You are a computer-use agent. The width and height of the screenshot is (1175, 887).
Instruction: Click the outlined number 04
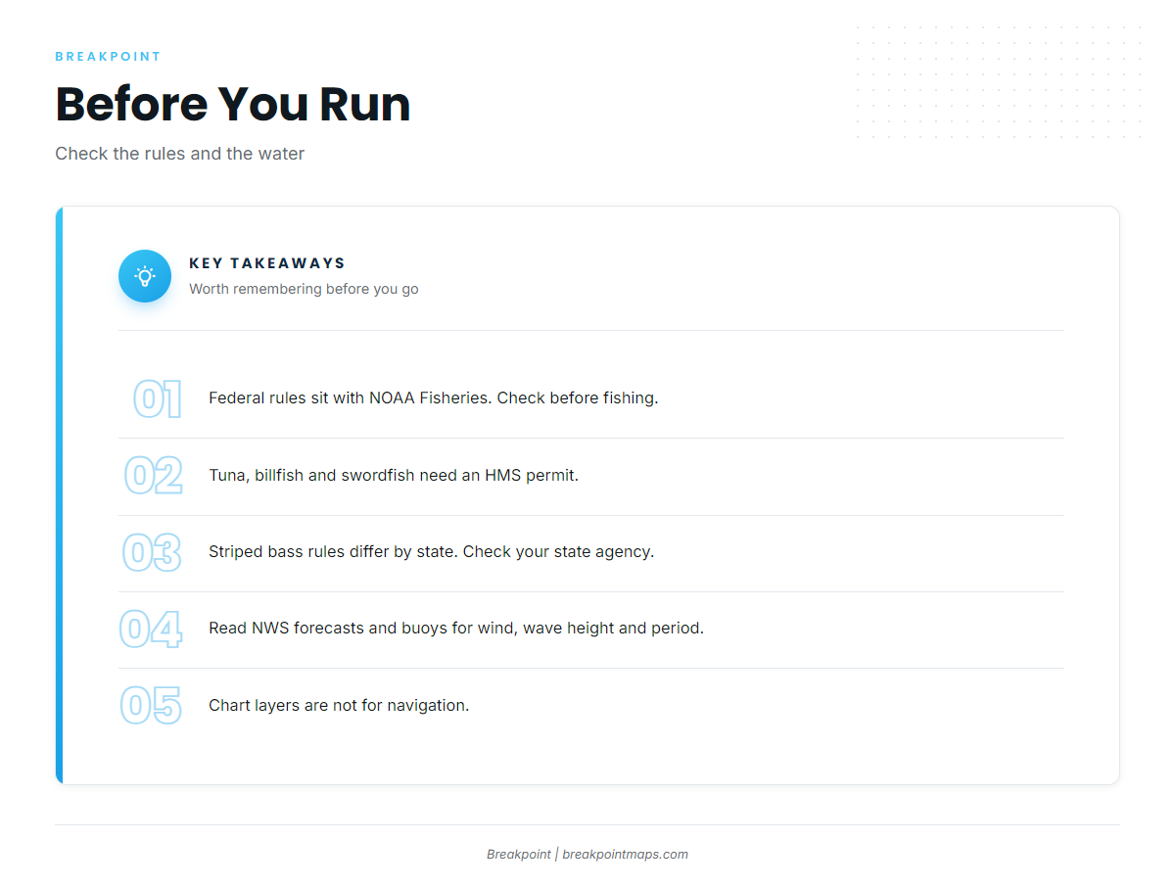[152, 630]
